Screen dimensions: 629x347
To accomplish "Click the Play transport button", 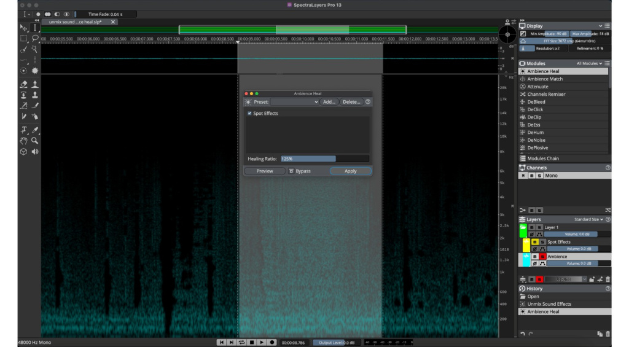I will point(262,342).
